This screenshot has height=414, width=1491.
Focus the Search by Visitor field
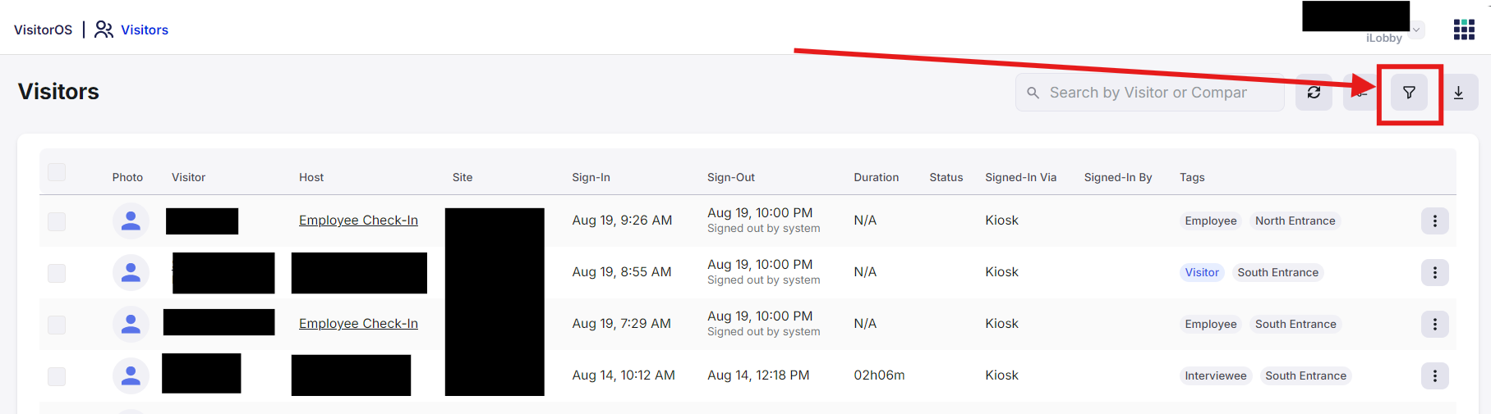pos(1150,93)
